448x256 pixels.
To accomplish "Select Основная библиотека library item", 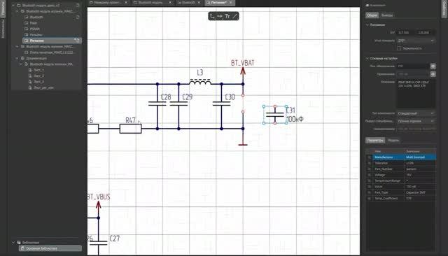I will tap(50, 248).
